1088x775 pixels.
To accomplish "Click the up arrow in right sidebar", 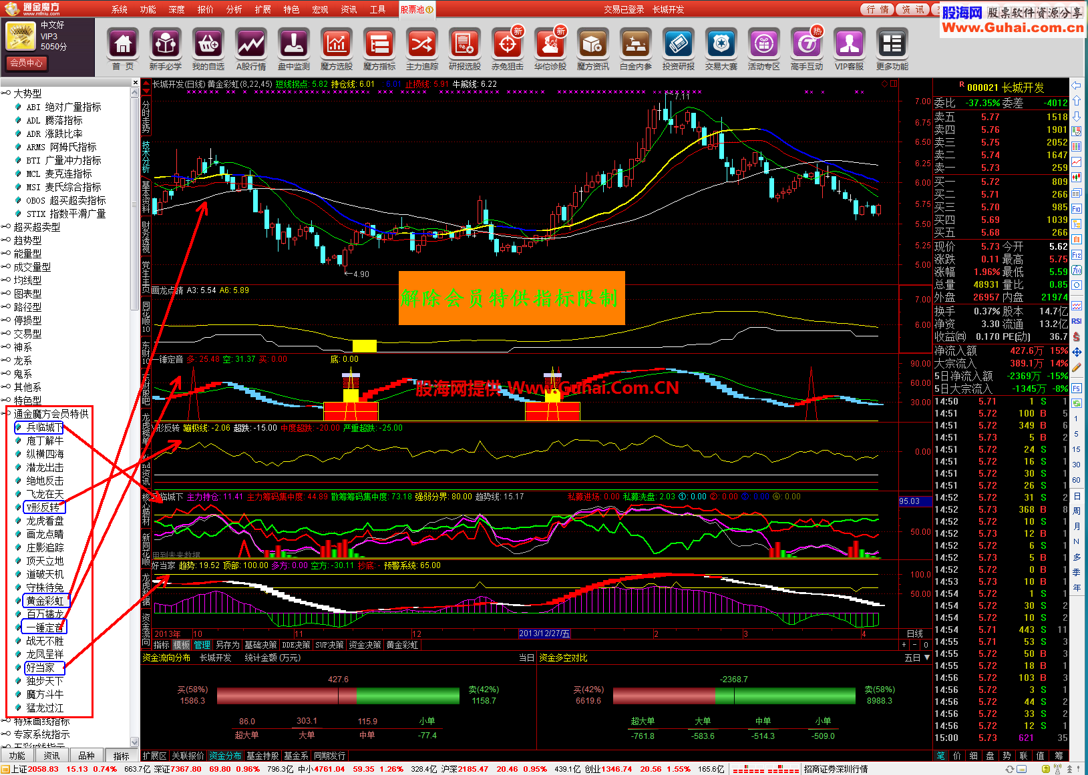I will (1077, 101).
